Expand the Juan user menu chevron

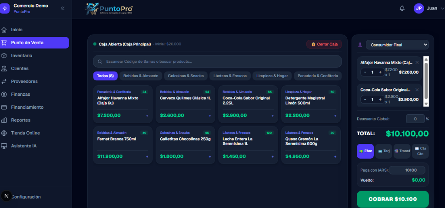tap(442, 9)
